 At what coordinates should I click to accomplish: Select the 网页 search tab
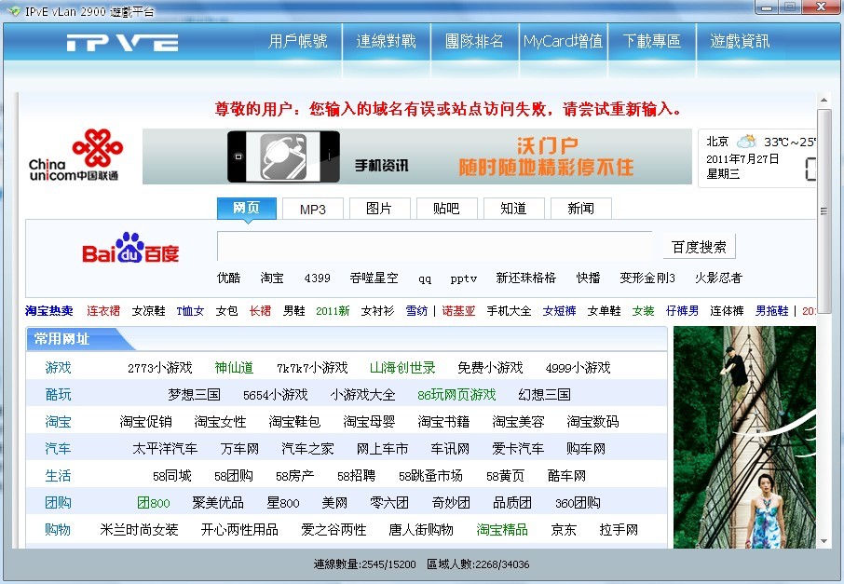[x=247, y=209]
